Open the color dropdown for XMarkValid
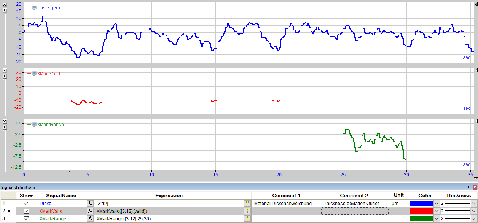 point(437,211)
